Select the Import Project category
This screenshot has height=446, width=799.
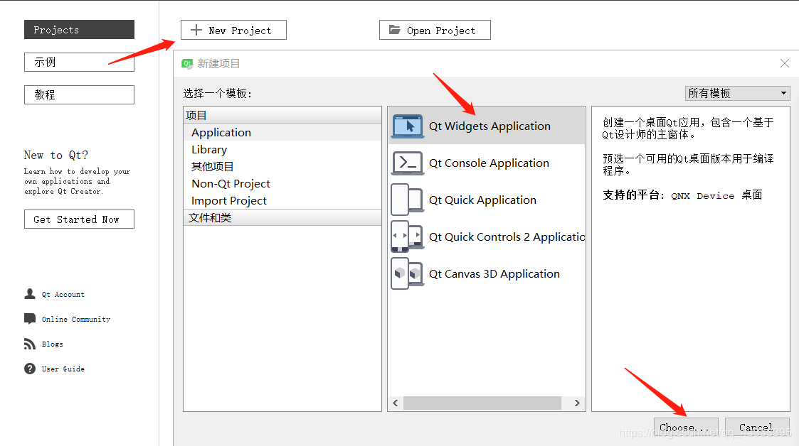point(282,201)
